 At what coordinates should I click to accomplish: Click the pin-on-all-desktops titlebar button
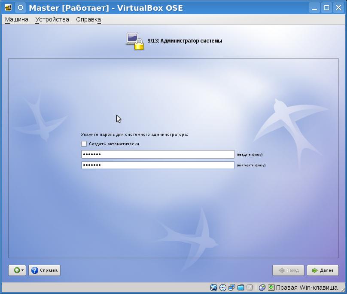click(20, 8)
